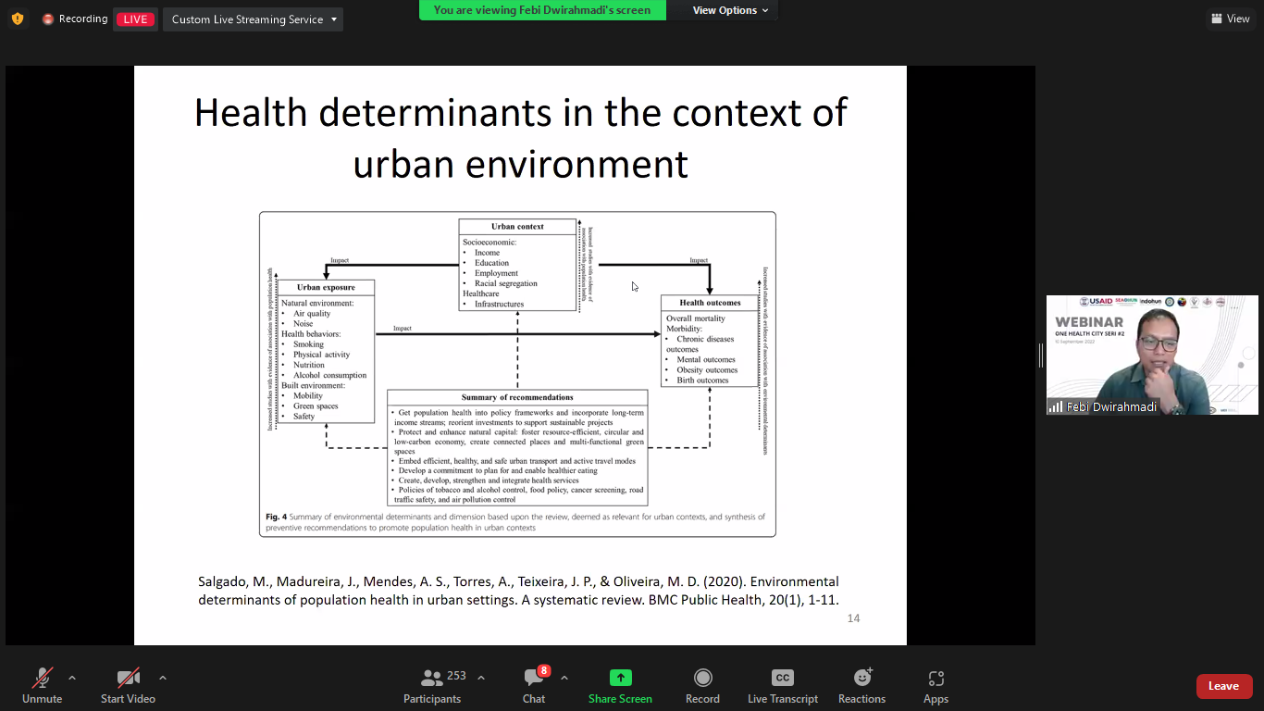1264x711 pixels.
Task: Open the Participants panel
Action: click(x=432, y=686)
